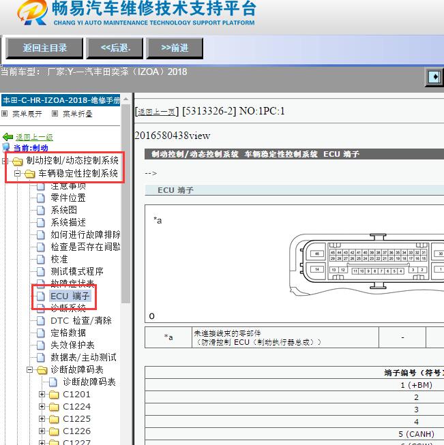
Task: Click the left panel scrollbar thumb
Action: (x=125, y=204)
